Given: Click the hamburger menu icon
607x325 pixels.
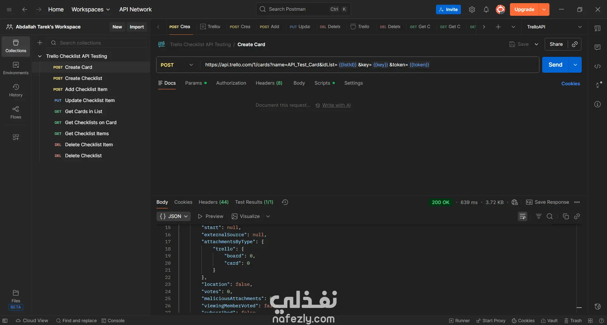Looking at the screenshot, I should pos(9,9).
